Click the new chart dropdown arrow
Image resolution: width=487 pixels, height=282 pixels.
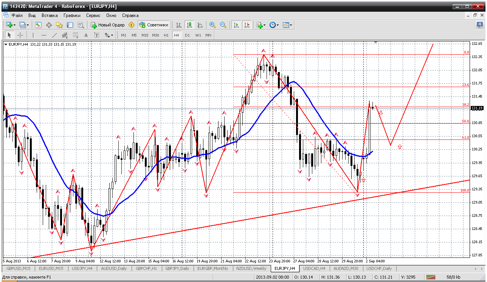14,25
